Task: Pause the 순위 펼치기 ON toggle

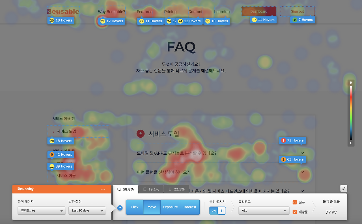Action: tap(221, 210)
